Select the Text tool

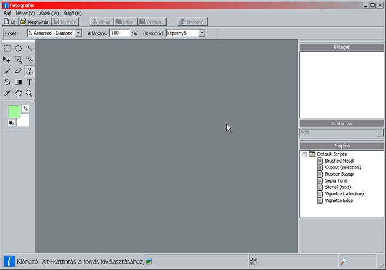pyautogui.click(x=29, y=82)
